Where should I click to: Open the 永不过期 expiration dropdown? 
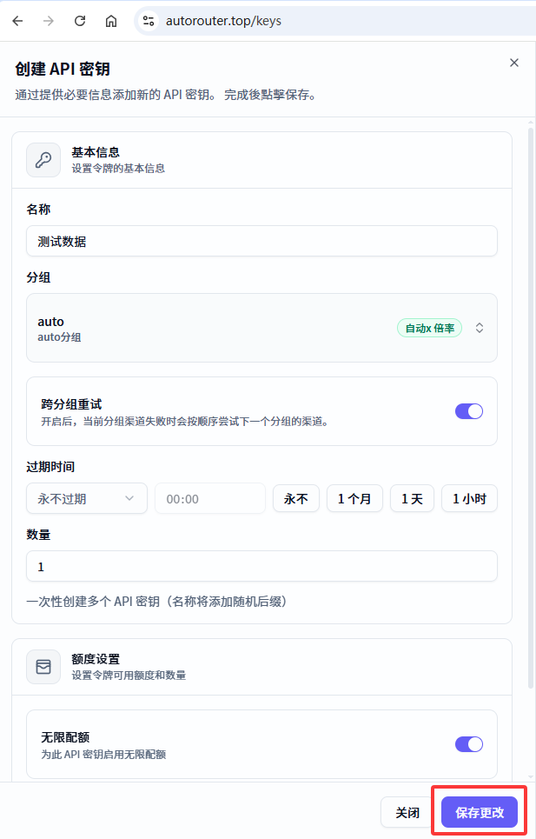coord(87,499)
